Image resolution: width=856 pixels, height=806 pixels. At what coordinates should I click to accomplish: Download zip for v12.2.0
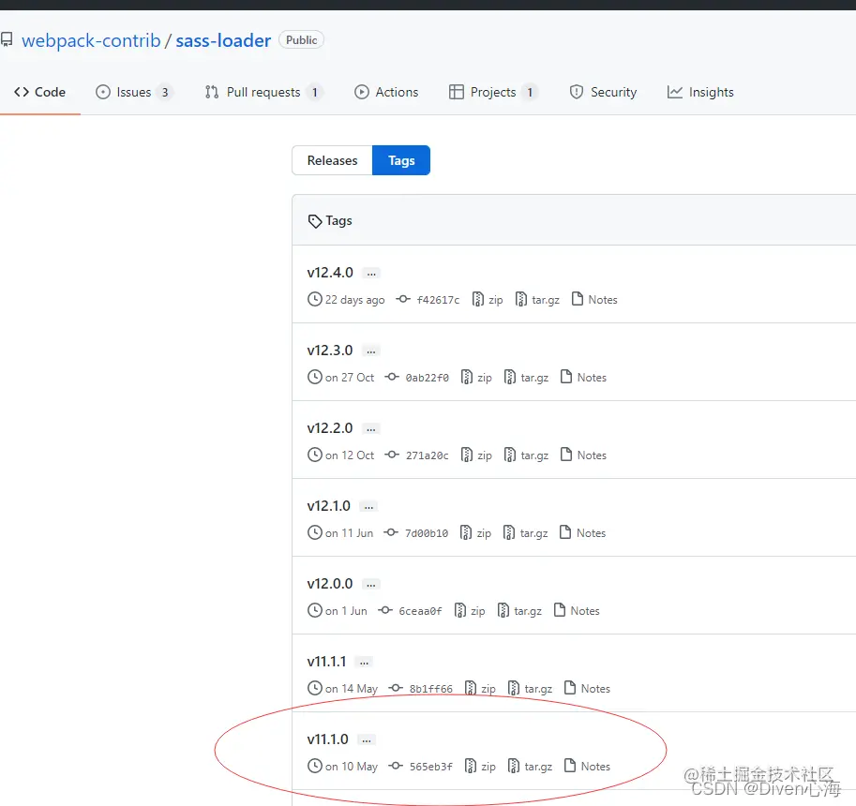click(476, 455)
